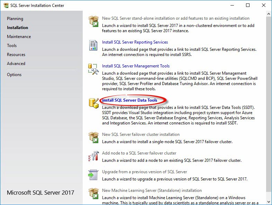Click the upgrade to SQL Server 2017 description
This screenshot has height=205, width=272.
coord(175,179)
